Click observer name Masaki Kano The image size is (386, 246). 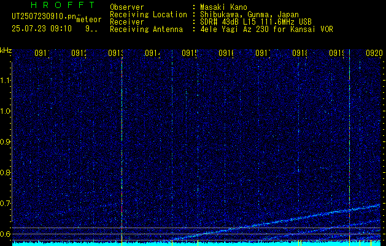pyautogui.click(x=223, y=7)
